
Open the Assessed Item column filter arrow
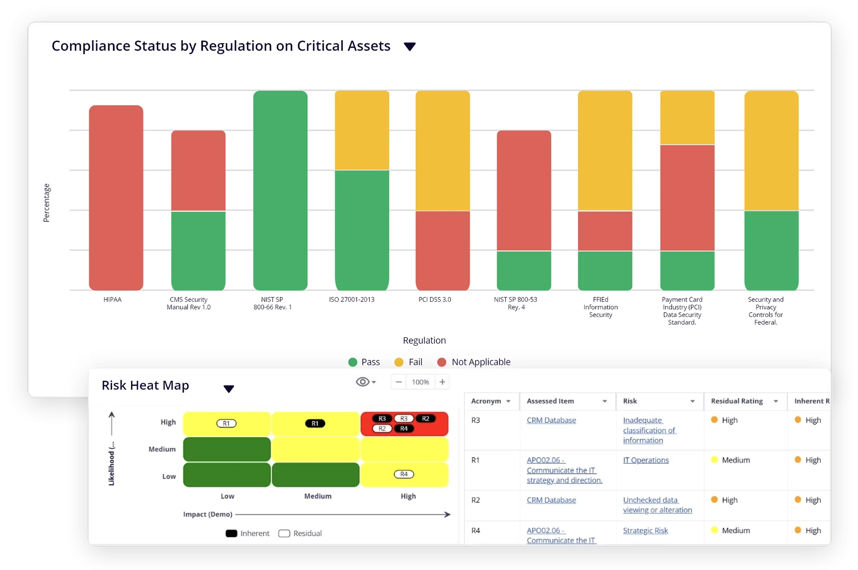click(604, 401)
